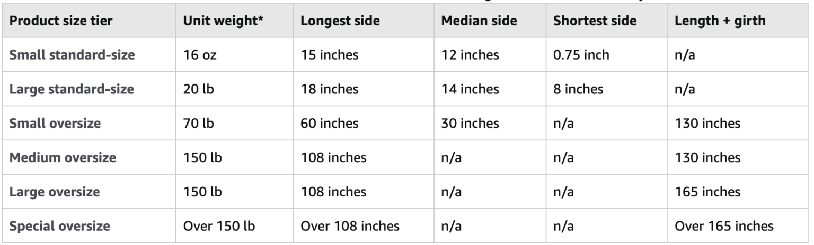Click the Small standard-size row label
The image size is (814, 245).
72,56
